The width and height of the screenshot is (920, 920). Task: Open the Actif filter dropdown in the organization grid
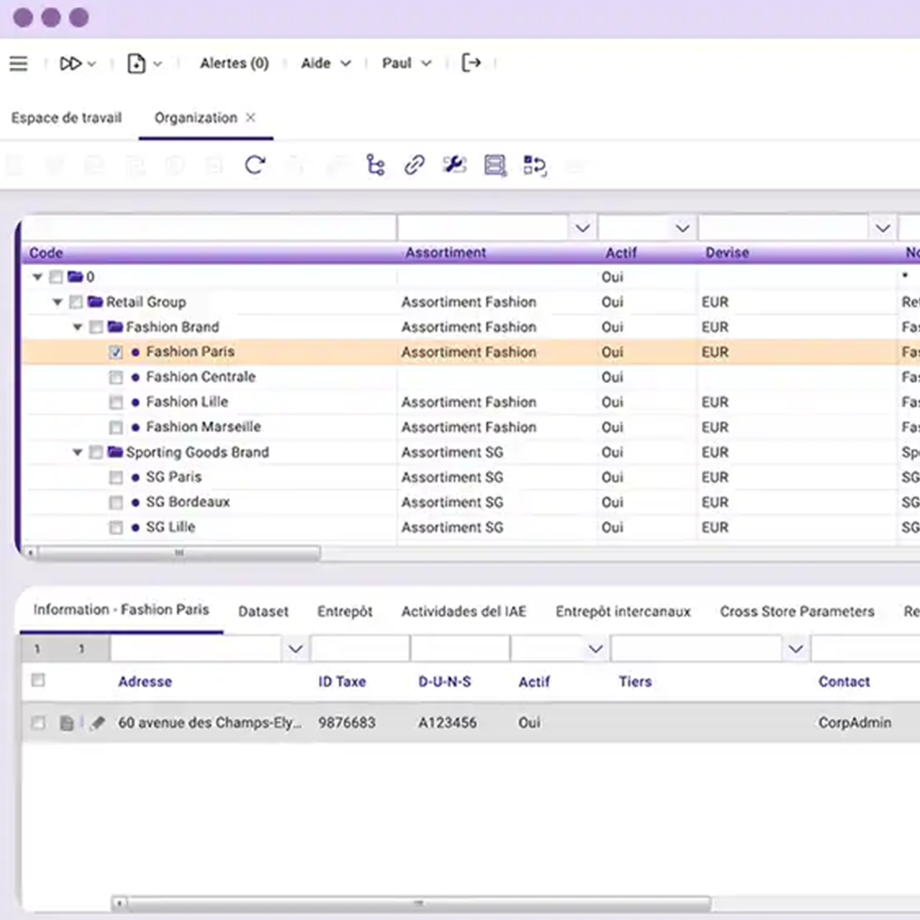[x=682, y=227]
